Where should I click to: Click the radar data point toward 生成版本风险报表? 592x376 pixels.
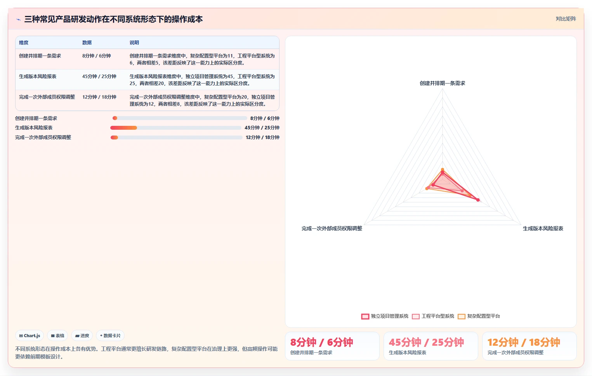coord(478,200)
